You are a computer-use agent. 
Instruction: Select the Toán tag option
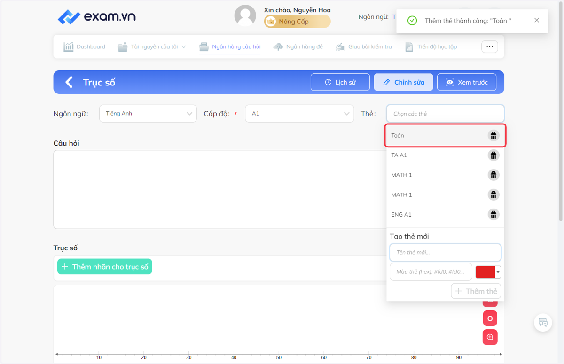445,136
